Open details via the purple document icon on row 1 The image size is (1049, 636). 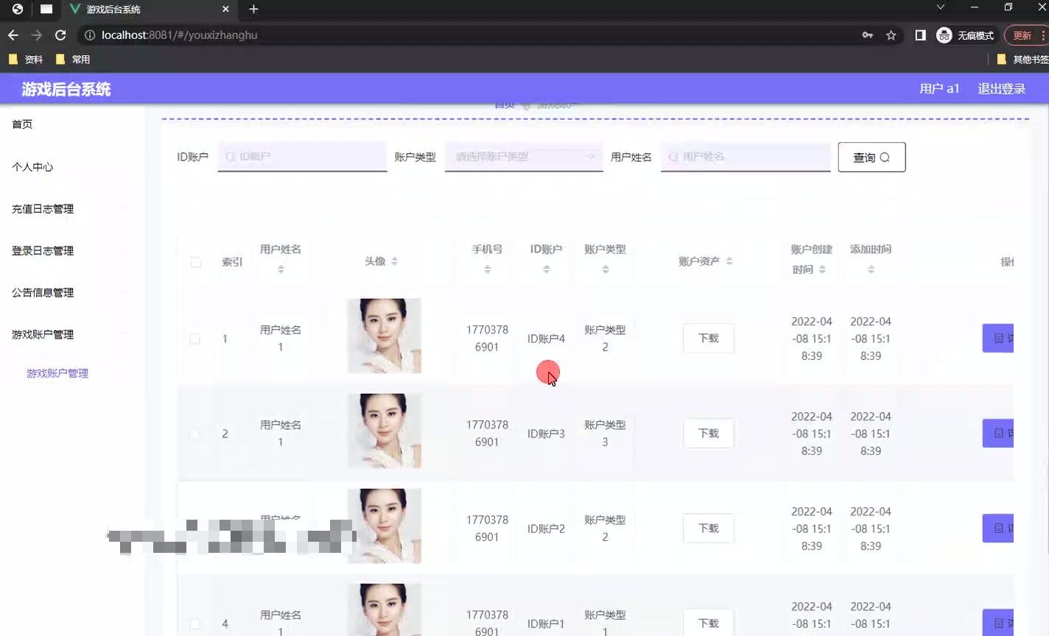point(998,338)
